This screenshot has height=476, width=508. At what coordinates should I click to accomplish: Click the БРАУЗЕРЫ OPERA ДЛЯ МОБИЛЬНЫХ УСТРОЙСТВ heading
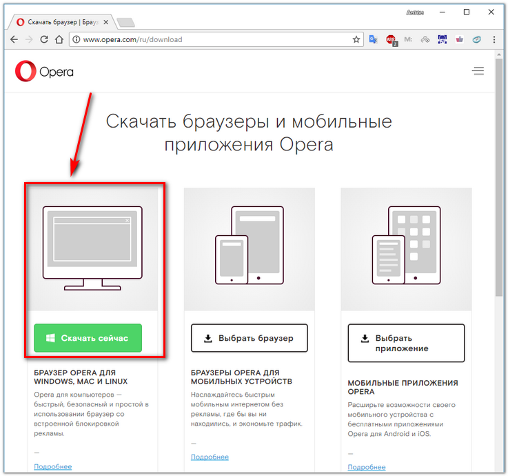tap(241, 377)
